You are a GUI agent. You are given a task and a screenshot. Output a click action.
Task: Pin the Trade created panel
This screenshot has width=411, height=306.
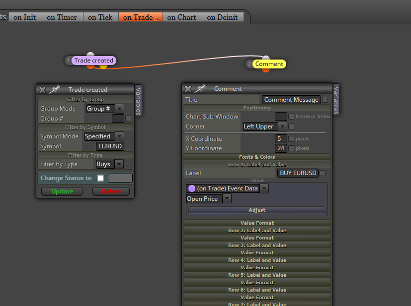[55, 89]
